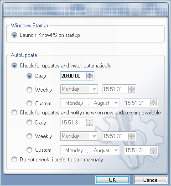The width and height of the screenshot is (171, 186).
Task: Decrement time spinner in notify Weekly row
Action: 132,138
